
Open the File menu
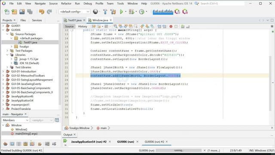coord(12,3)
